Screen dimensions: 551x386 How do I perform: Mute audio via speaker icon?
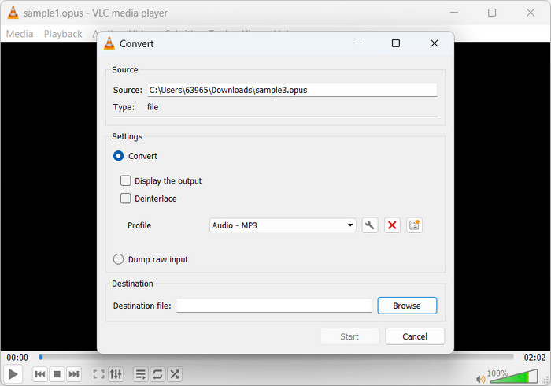coord(480,379)
